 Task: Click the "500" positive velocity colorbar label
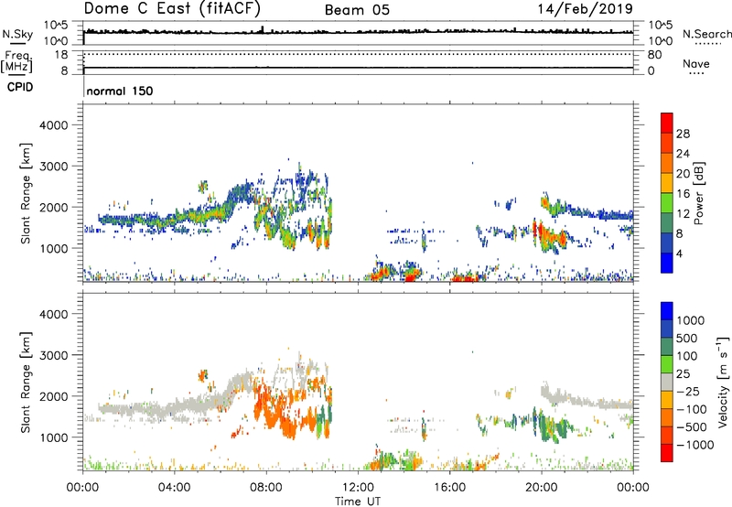click(686, 338)
